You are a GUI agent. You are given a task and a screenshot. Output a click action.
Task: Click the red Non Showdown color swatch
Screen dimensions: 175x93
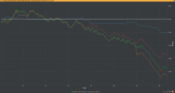(78, 92)
